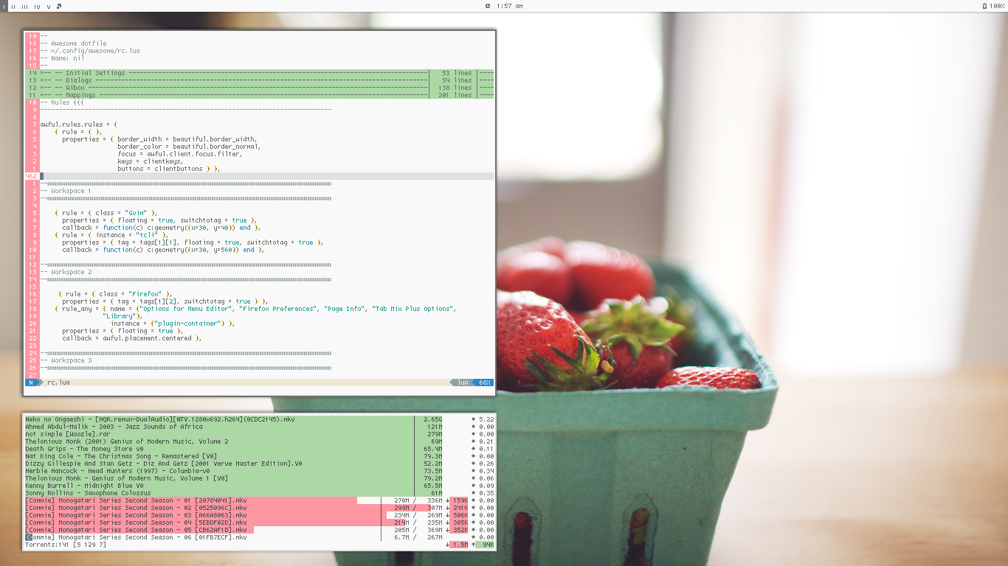This screenshot has width=1008, height=566.
Task: Click the 1:57 am time display
Action: [509, 6]
